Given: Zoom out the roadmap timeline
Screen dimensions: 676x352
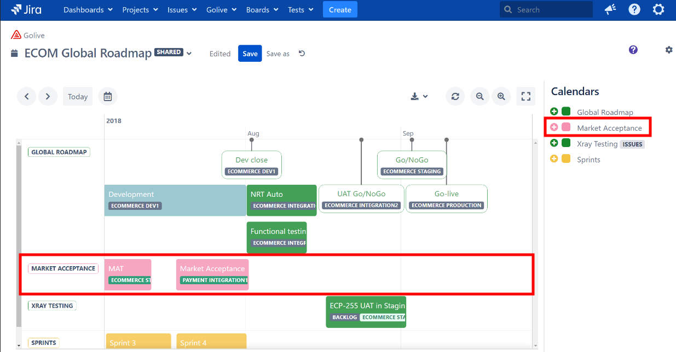Looking at the screenshot, I should point(479,96).
